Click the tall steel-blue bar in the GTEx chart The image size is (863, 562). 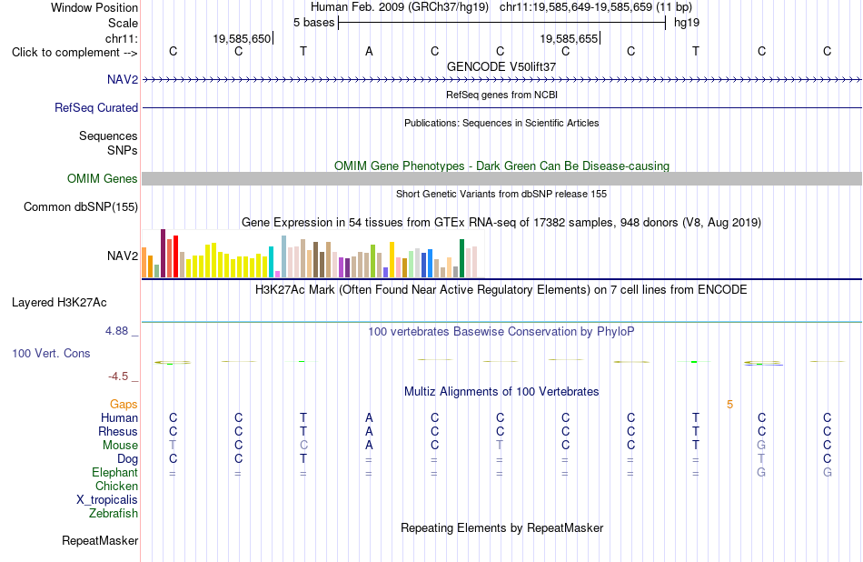coord(284,256)
